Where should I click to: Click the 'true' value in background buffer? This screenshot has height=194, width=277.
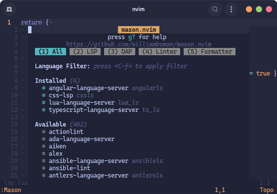[263, 73]
